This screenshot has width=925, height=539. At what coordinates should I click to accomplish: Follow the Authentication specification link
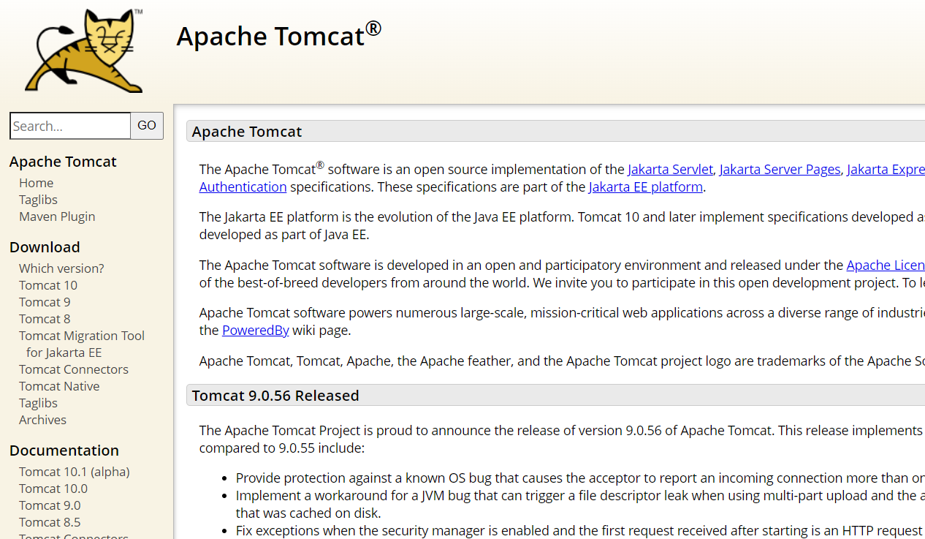(243, 186)
